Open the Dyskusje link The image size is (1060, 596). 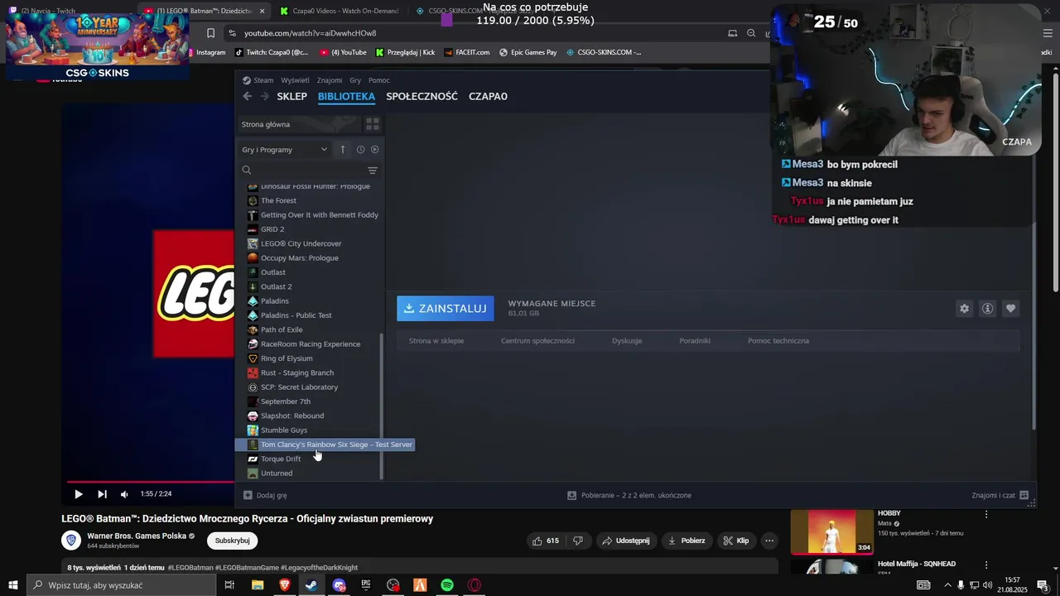click(x=627, y=340)
